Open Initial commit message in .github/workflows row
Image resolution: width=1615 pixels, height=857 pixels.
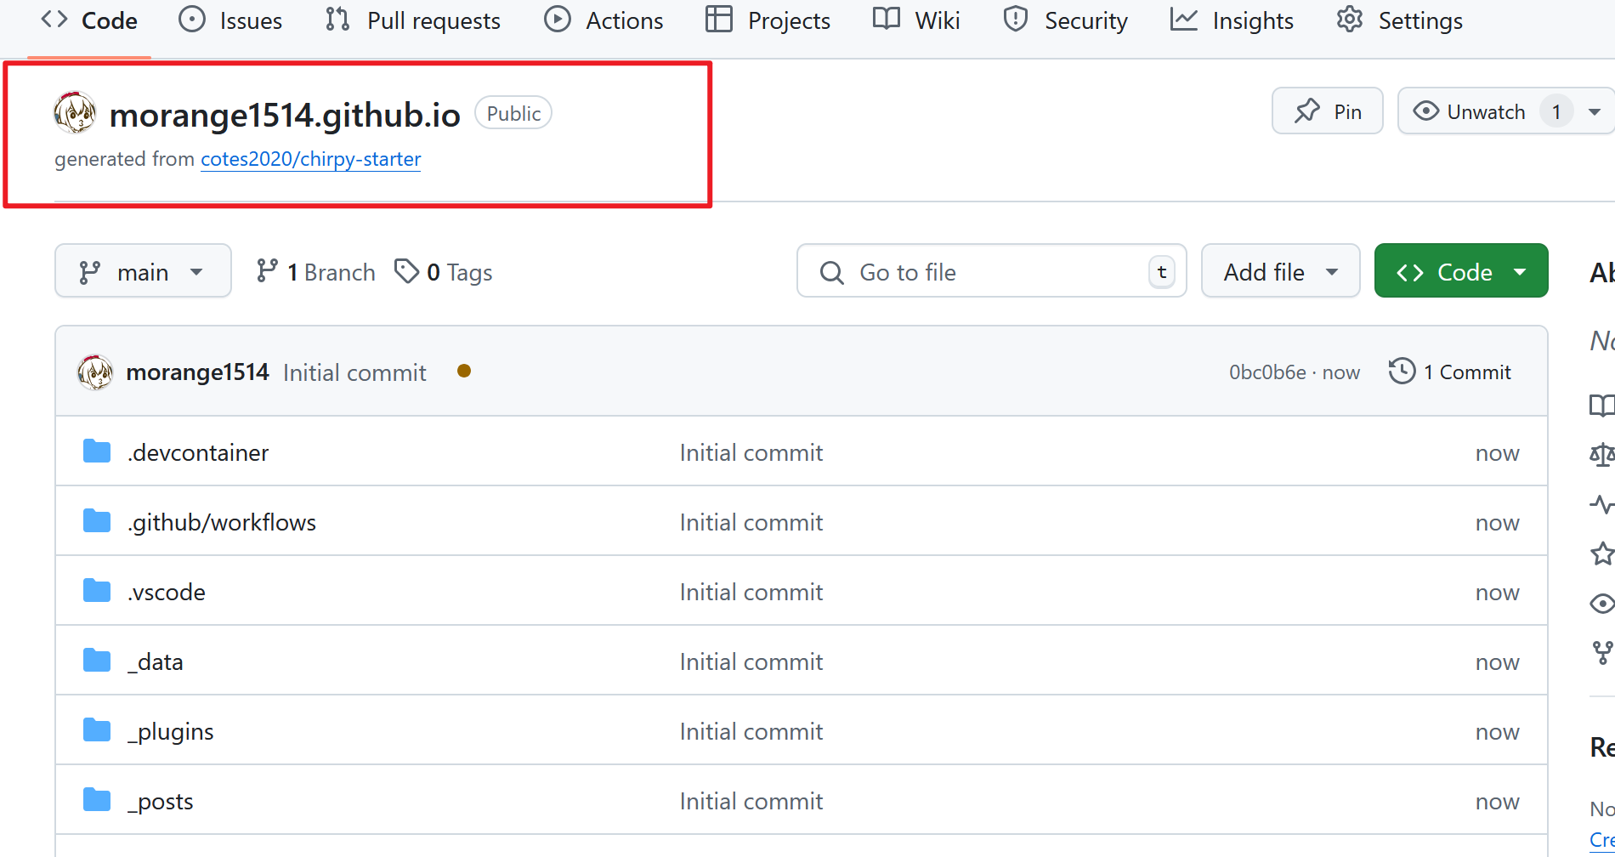pos(751,522)
